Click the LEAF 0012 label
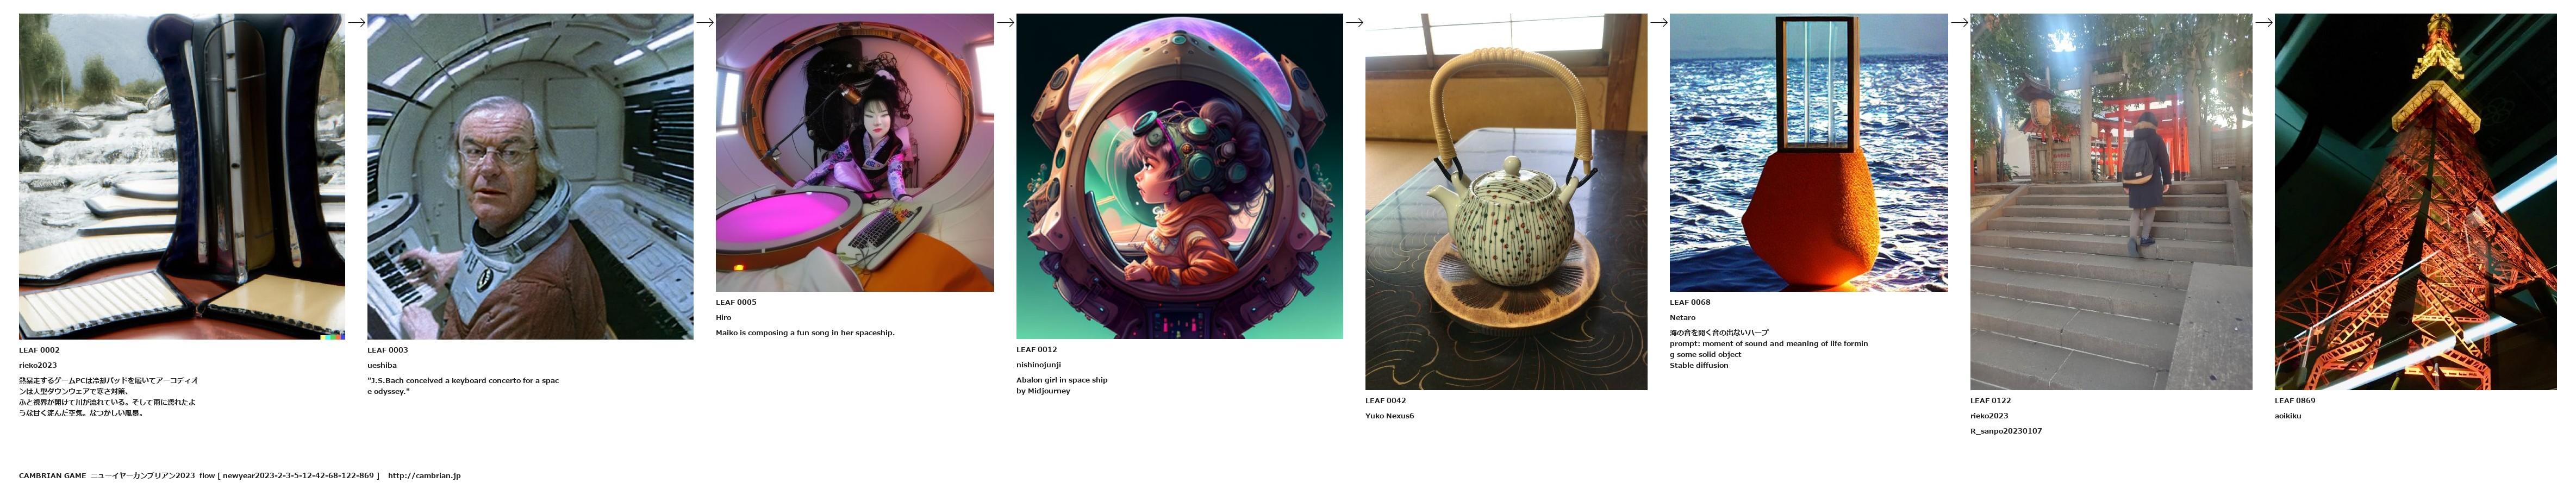The image size is (2576, 489). coord(1036,350)
